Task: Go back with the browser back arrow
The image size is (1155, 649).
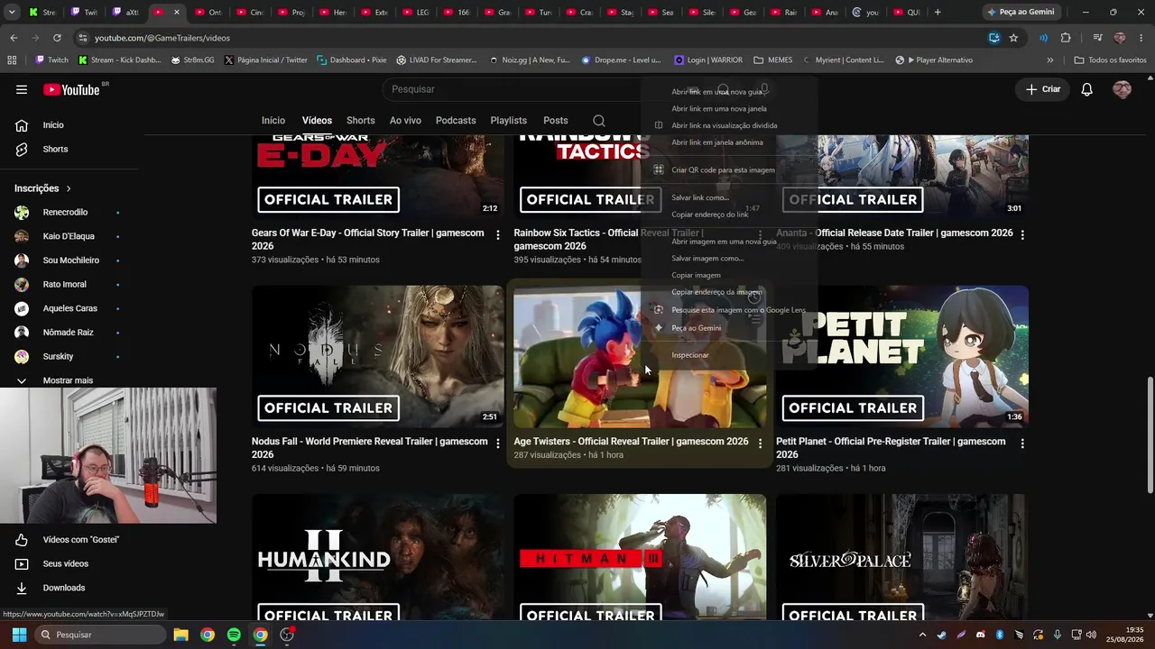Action: coord(14,38)
